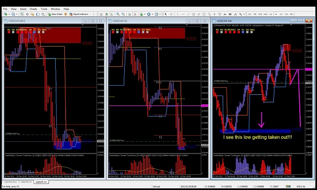Screen dimensions: 317x190
Task: Select the Cursor arrow tool
Action: click(165, 14)
